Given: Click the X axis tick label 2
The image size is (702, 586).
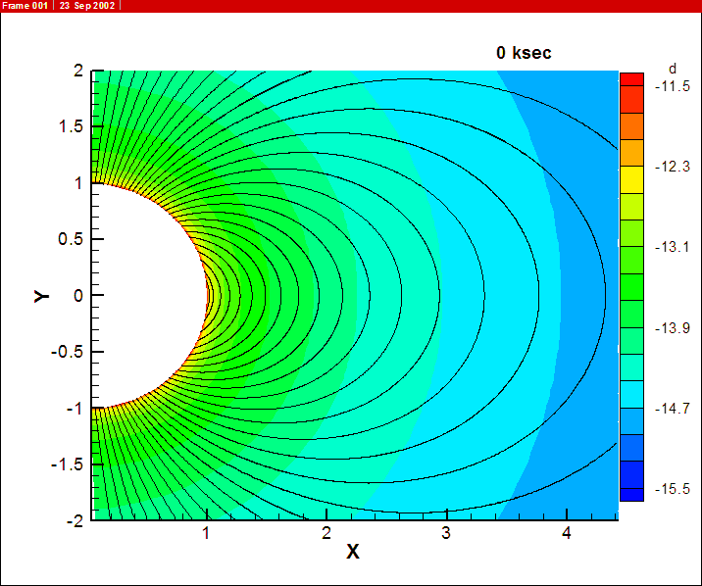Looking at the screenshot, I should point(326,533).
